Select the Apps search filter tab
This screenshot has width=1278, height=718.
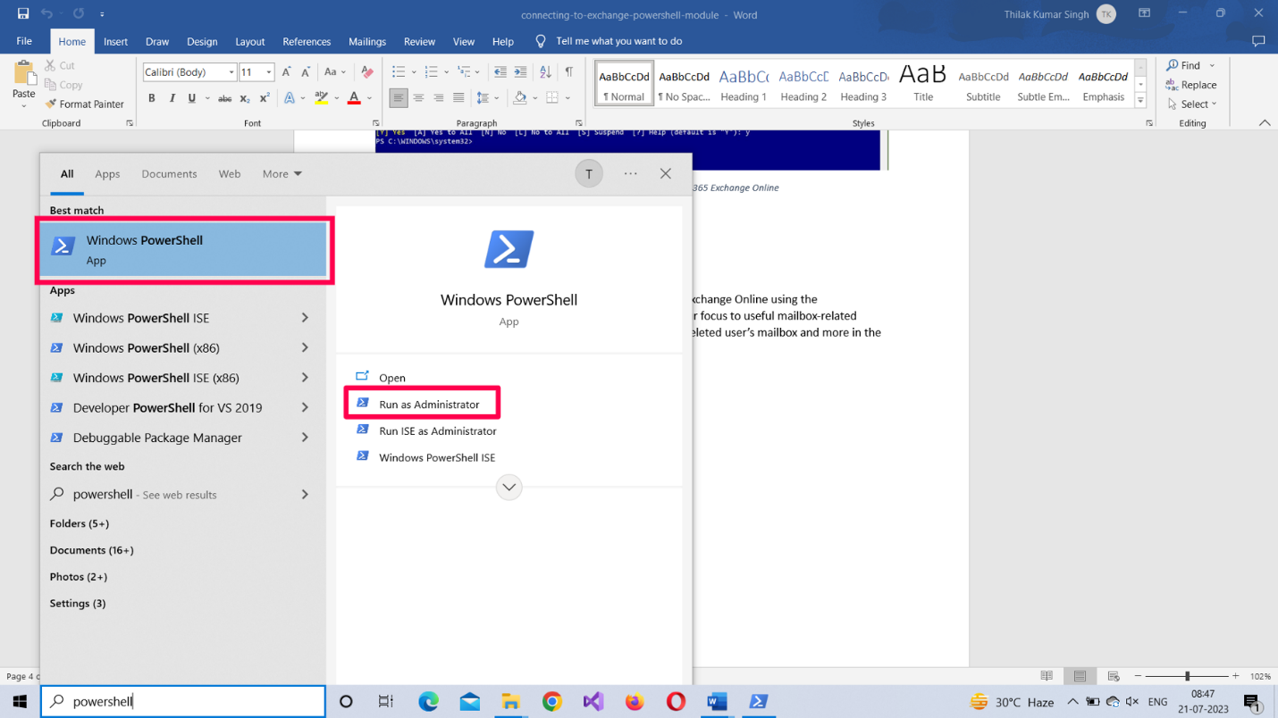[107, 174]
